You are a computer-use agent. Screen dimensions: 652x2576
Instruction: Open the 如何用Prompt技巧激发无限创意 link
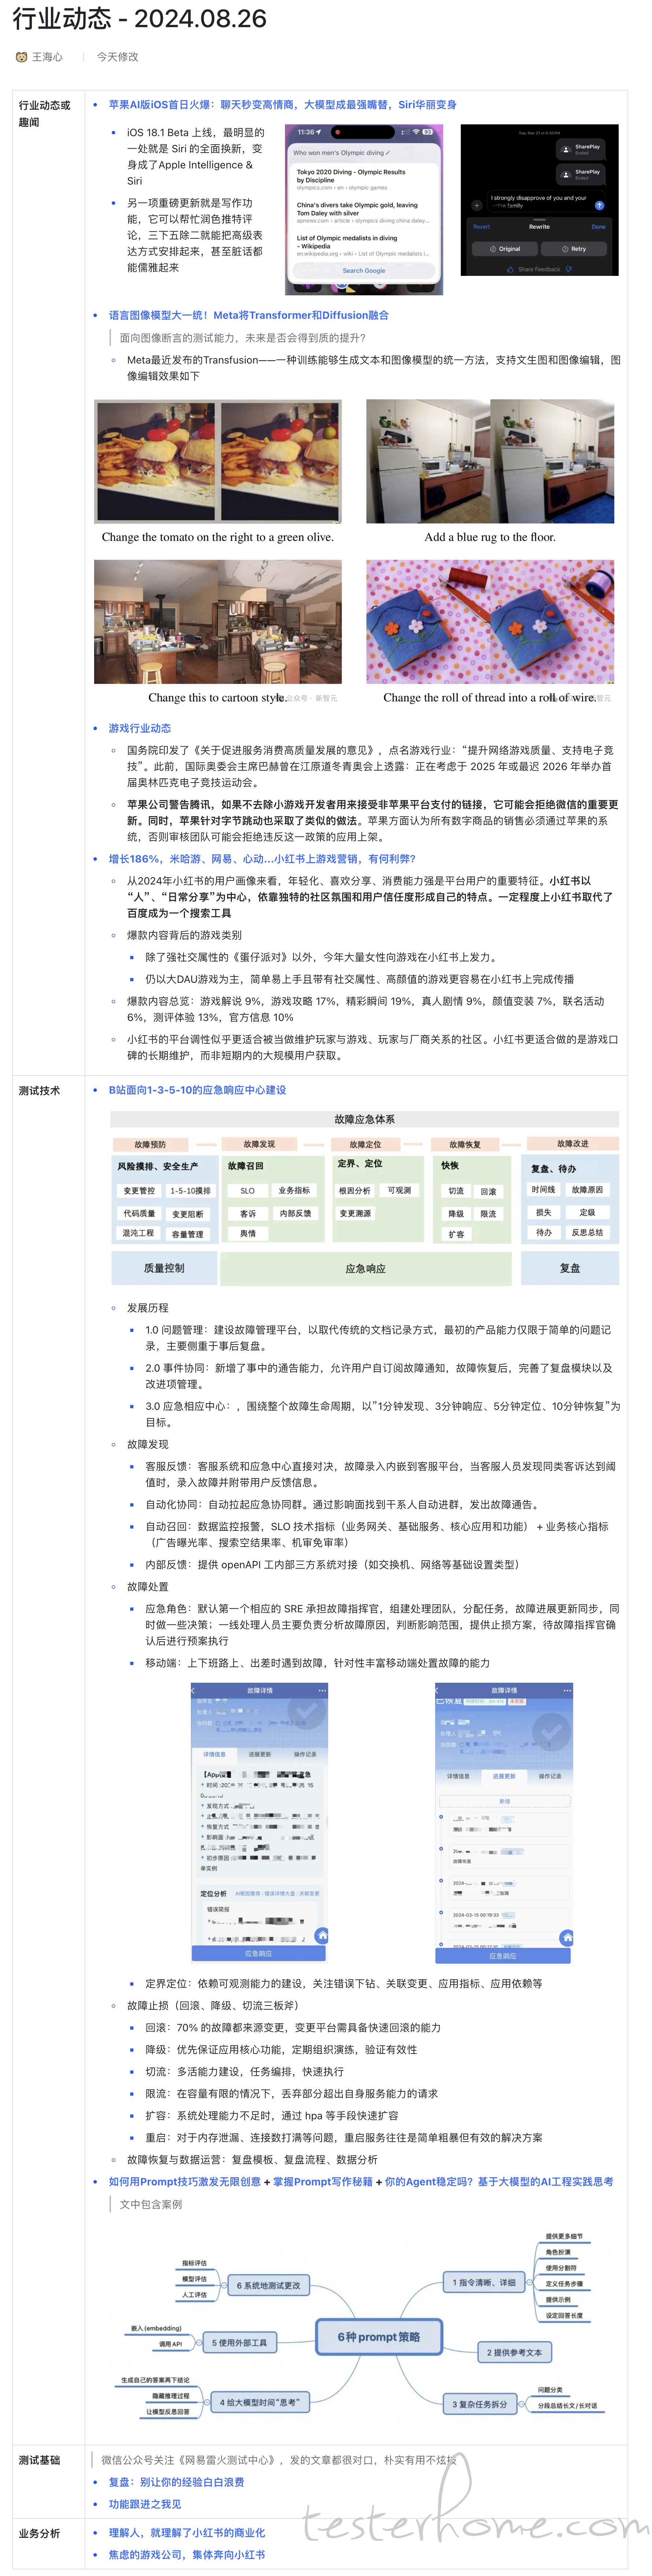point(185,2182)
